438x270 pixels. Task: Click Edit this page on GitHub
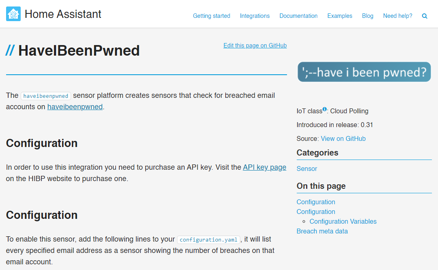tap(255, 45)
